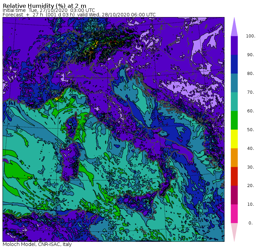Viewport: 258px width, 249px height.
Task: Pick the light purple above-100 arrow swatch
Action: tap(234, 29)
